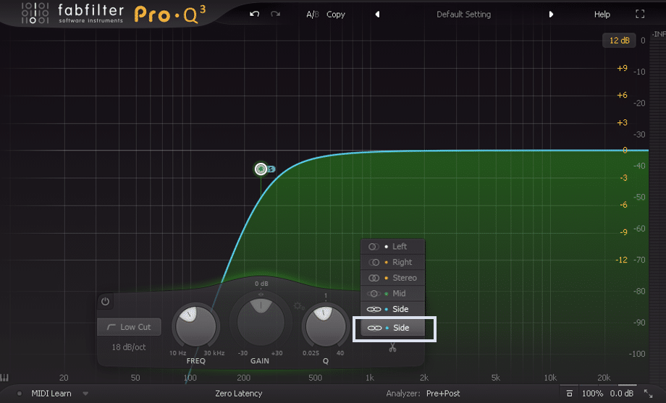Click the +9 gain scale label
The height and width of the screenshot is (403, 666).
click(623, 68)
